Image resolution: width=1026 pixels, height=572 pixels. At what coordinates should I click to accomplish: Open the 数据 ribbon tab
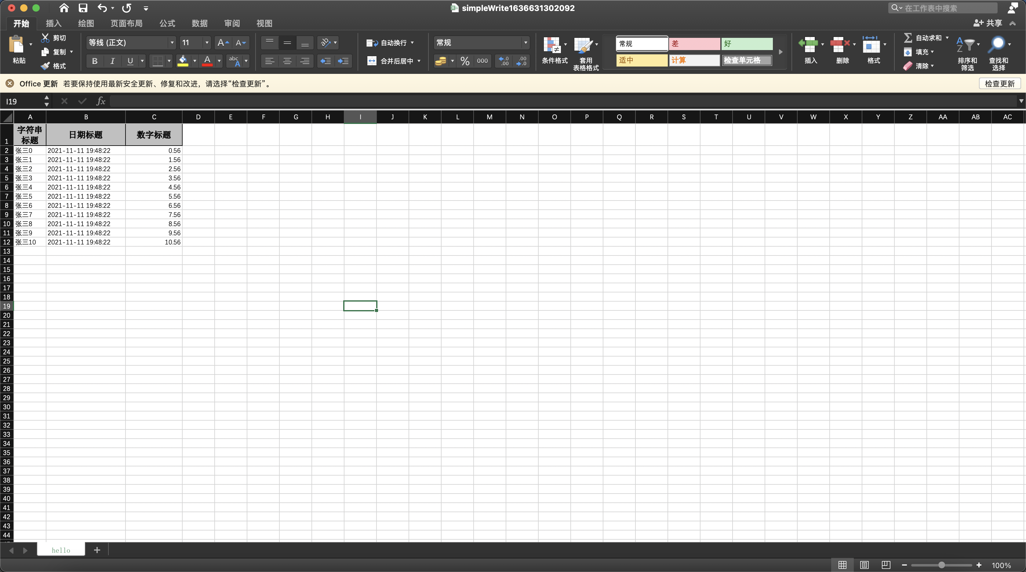[199, 24]
